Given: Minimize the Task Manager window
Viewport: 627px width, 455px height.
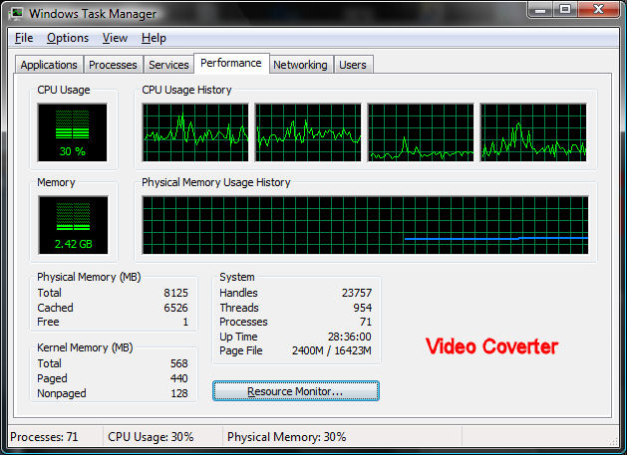Looking at the screenshot, I should (540, 10).
